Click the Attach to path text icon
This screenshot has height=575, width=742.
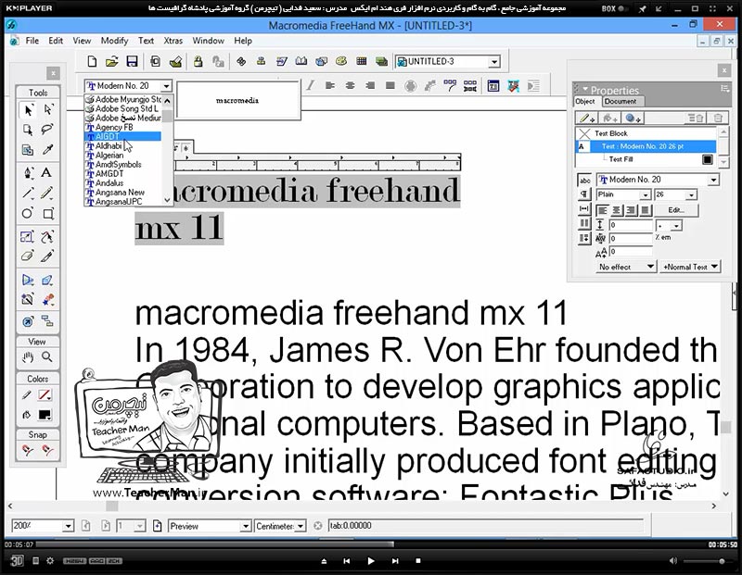click(450, 85)
